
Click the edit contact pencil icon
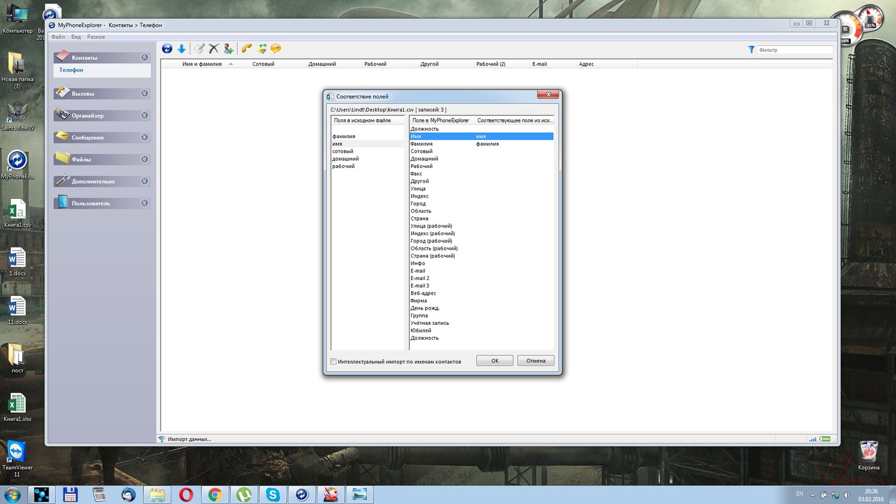pyautogui.click(x=199, y=49)
